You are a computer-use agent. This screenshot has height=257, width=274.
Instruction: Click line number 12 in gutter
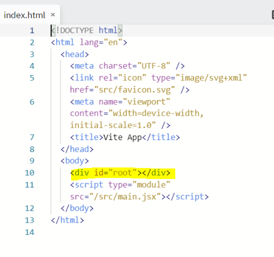click(30, 208)
